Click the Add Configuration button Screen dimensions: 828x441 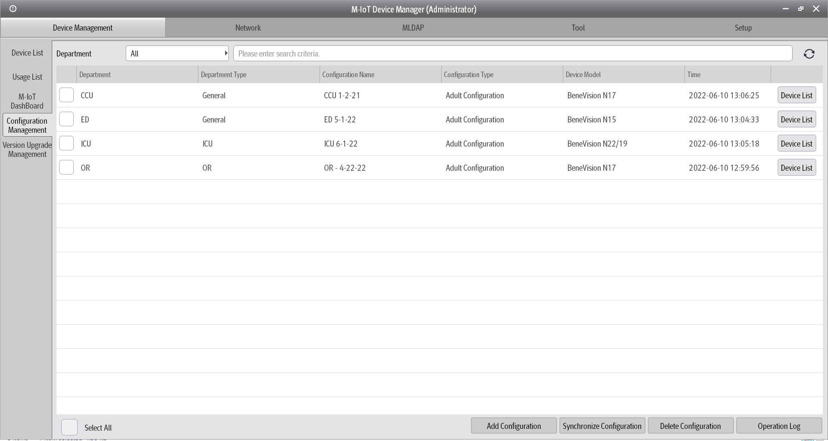point(513,425)
